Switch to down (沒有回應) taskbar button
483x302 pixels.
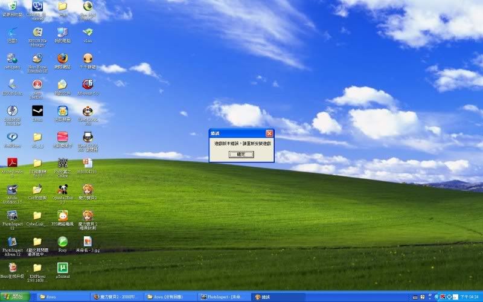point(170,297)
